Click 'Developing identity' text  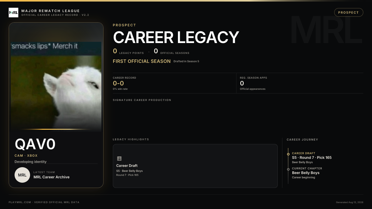click(30, 162)
